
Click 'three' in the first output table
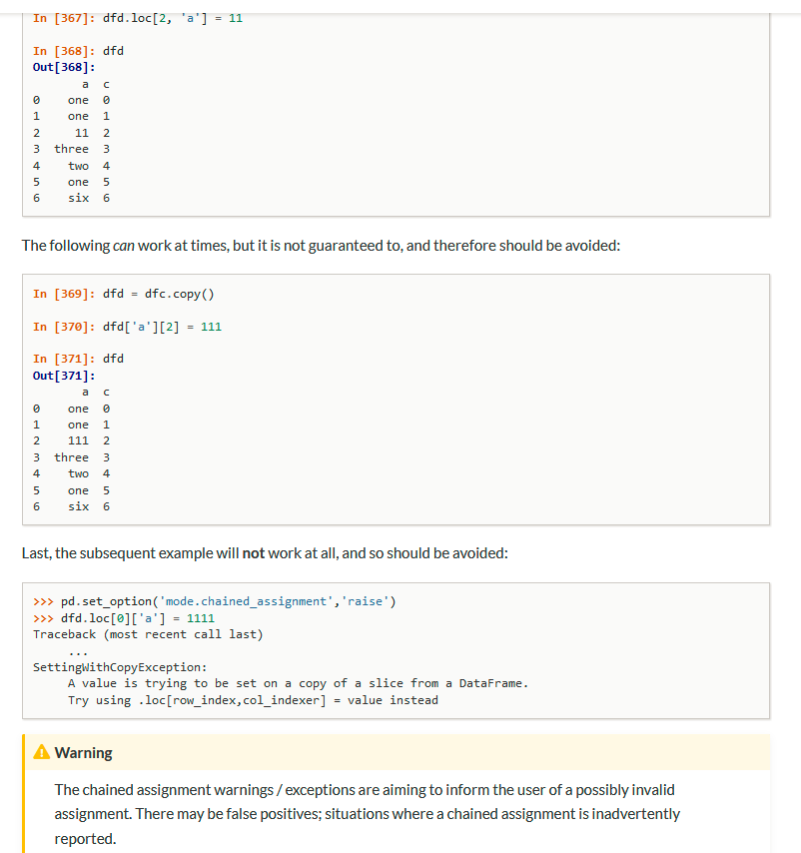[x=71, y=149]
